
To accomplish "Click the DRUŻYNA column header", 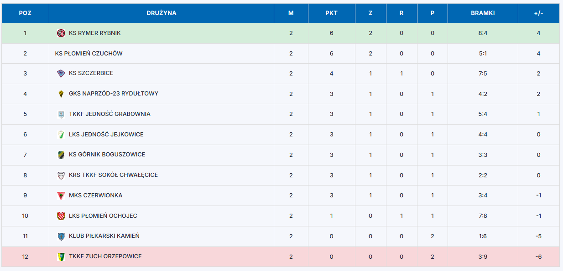I will pos(162,13).
